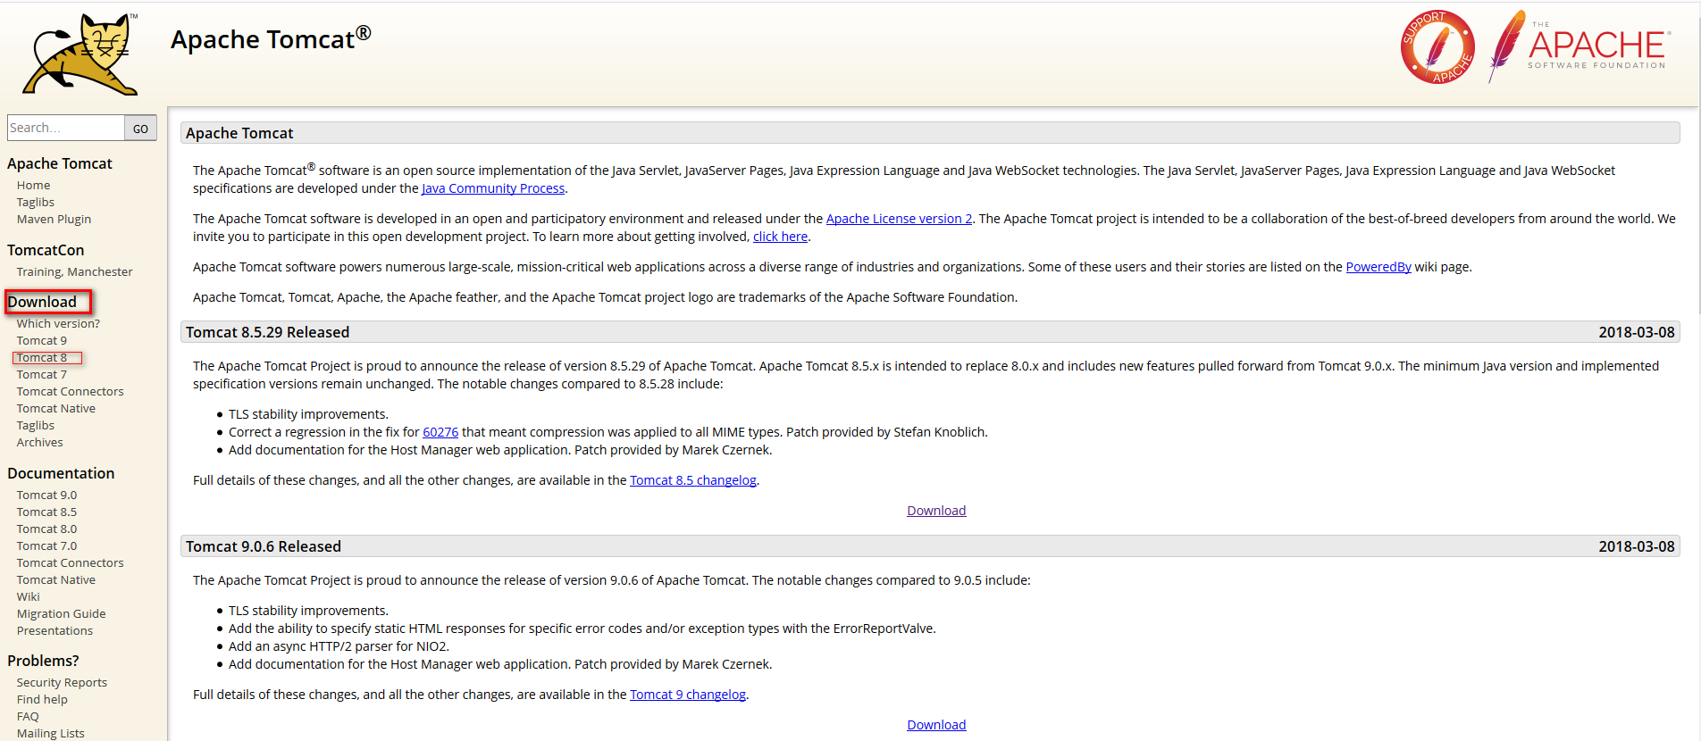Open the Find help link

[x=42, y=699]
